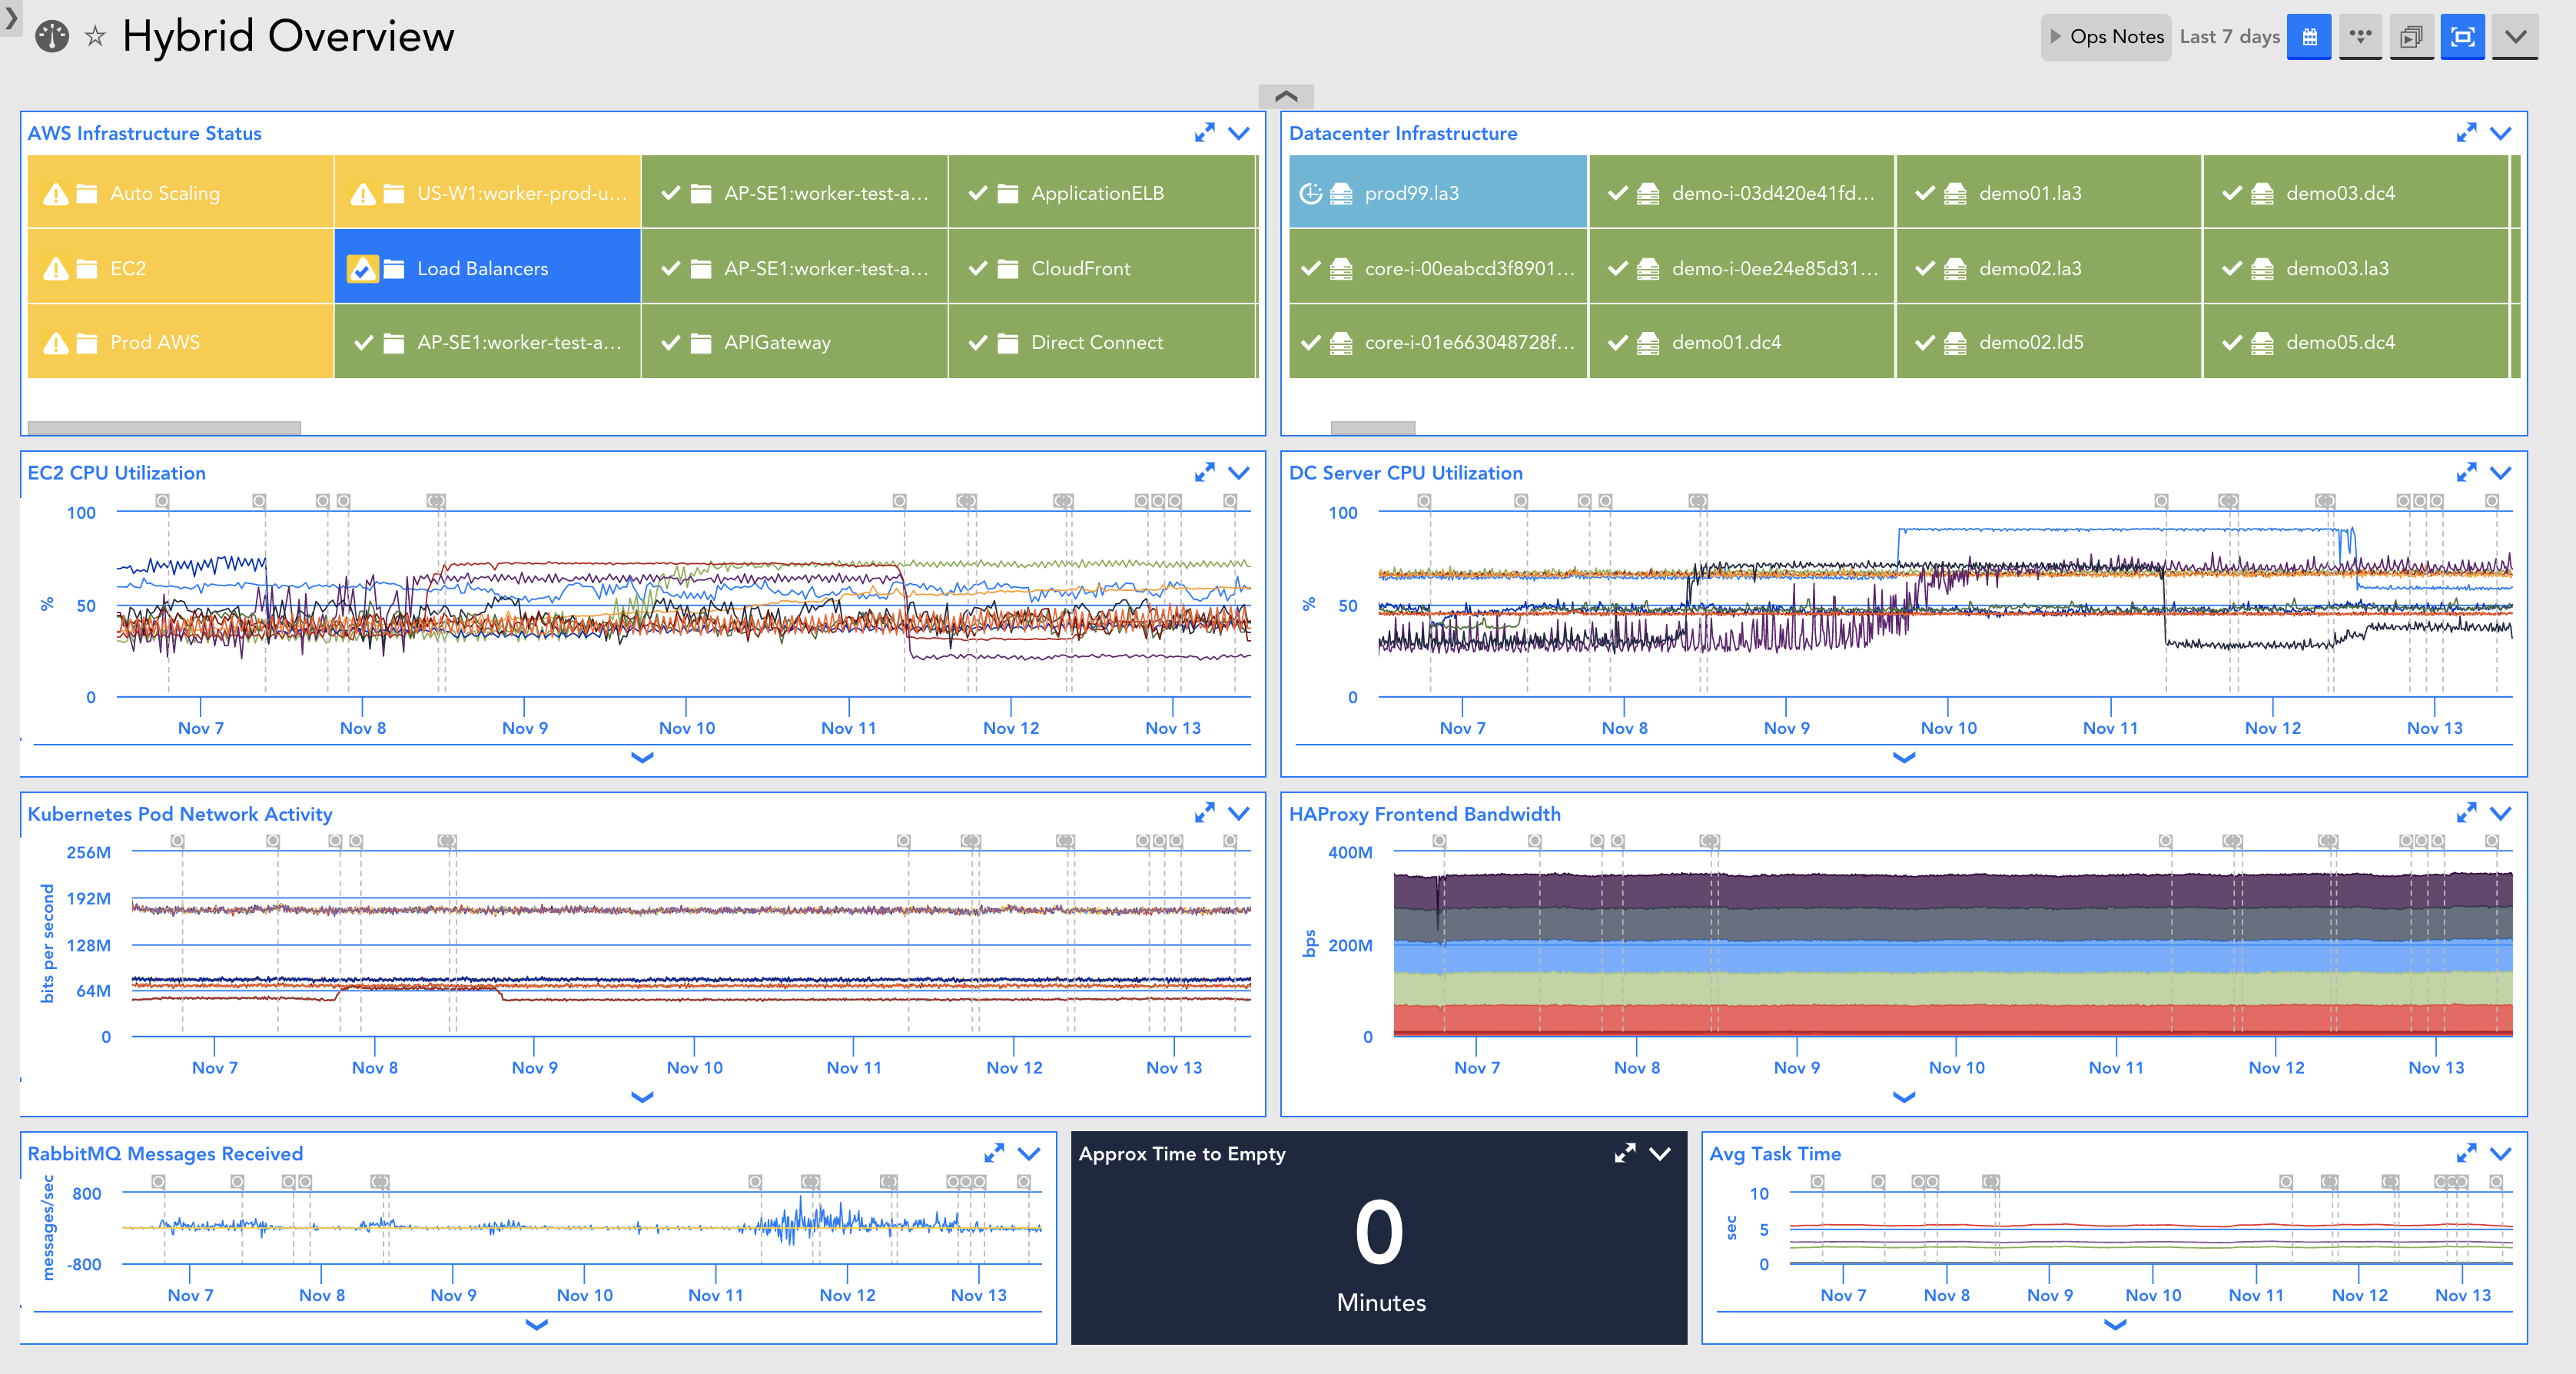
Task: Toggle the checked Load Balancers tile checkbox
Action: [x=362, y=268]
